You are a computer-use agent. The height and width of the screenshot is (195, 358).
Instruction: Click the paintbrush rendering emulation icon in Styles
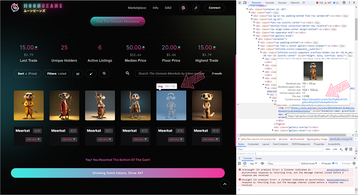346,149
